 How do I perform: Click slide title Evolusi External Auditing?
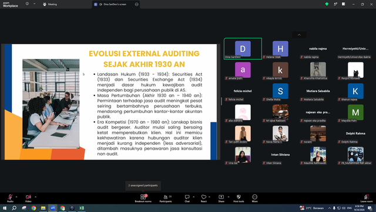coord(144,59)
